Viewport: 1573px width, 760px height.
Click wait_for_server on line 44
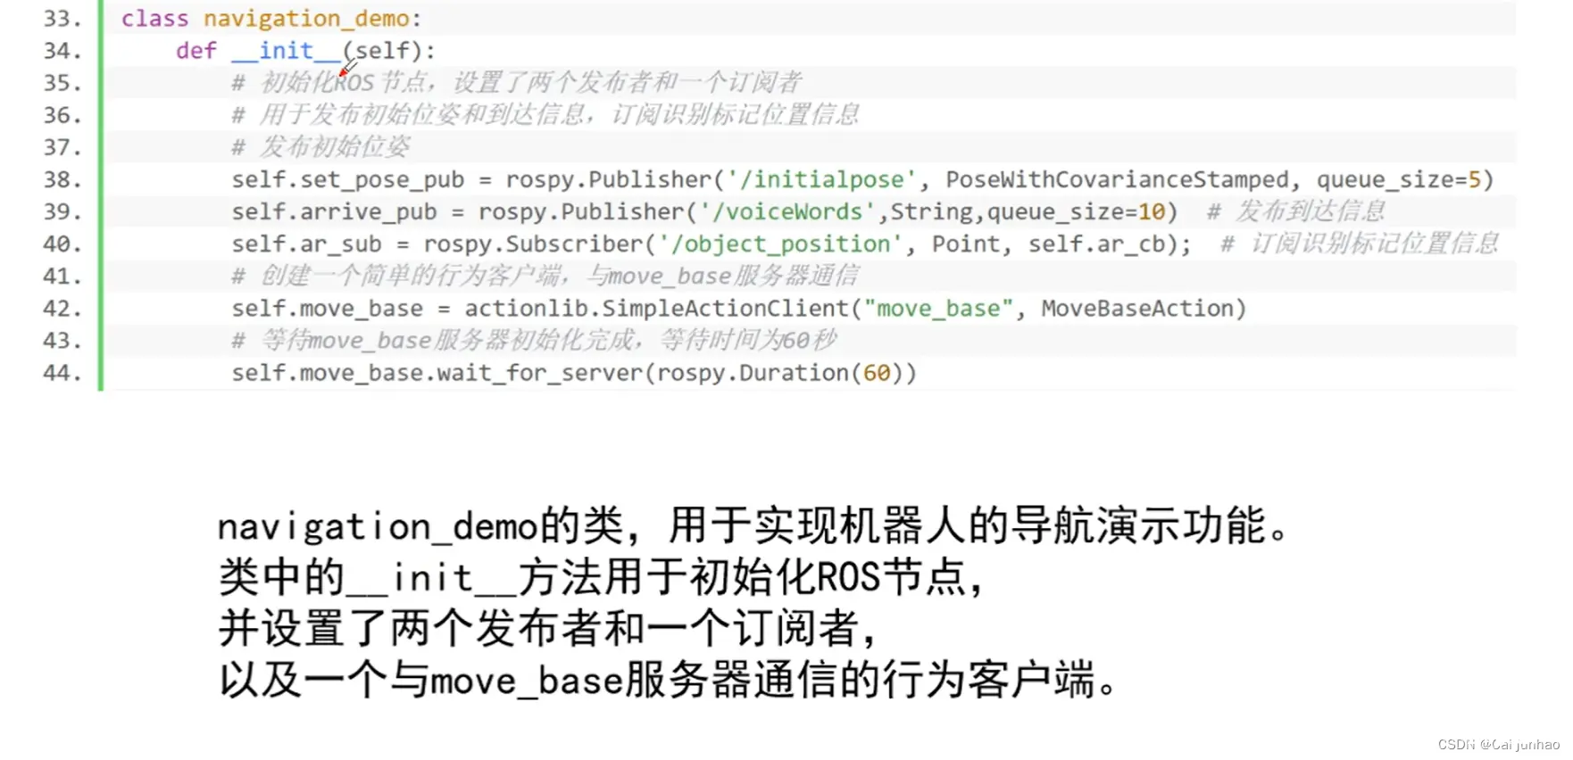[540, 372]
